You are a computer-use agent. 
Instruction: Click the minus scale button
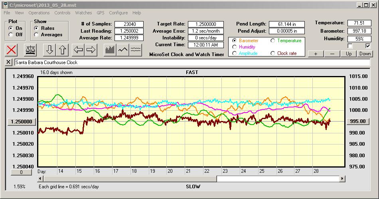(x=332, y=54)
